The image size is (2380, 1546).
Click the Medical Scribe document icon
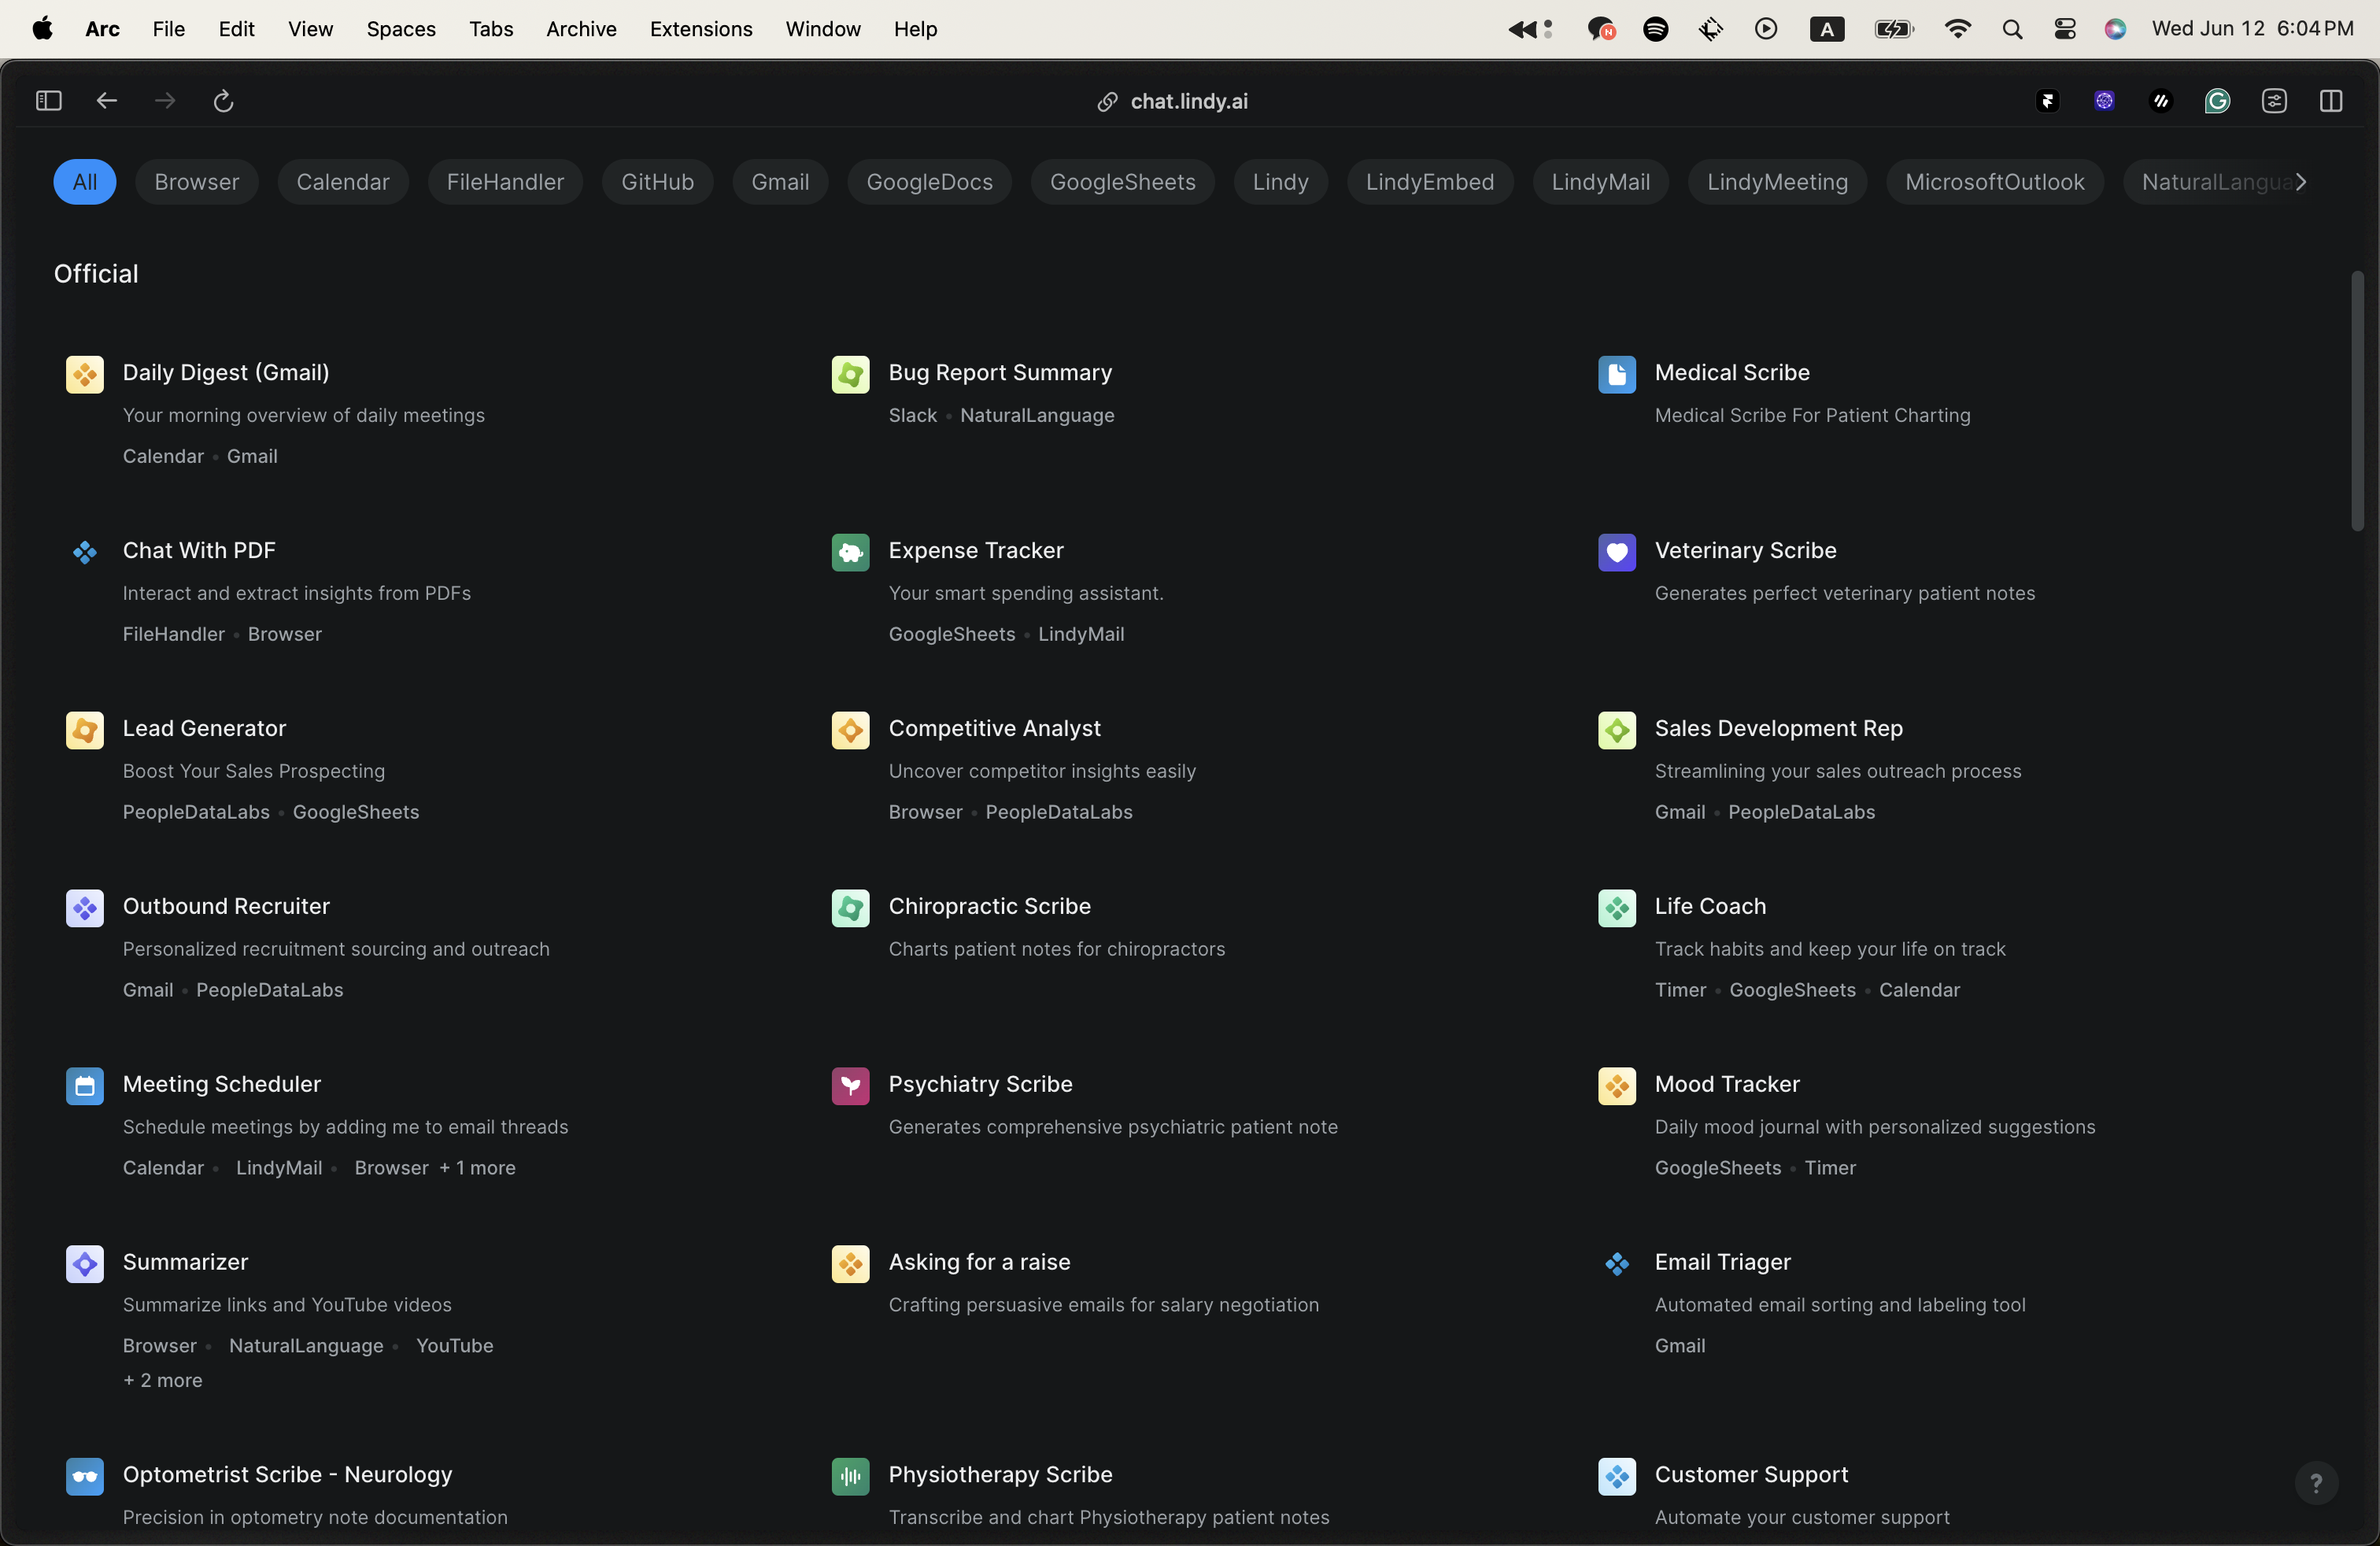[1617, 375]
